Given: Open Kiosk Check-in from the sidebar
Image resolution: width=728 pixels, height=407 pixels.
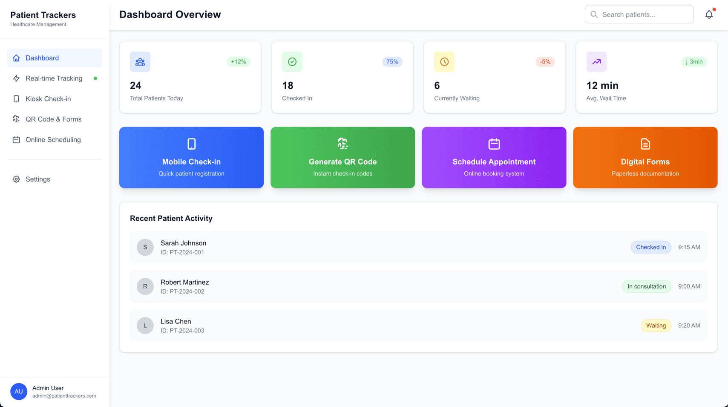Looking at the screenshot, I should coord(48,99).
